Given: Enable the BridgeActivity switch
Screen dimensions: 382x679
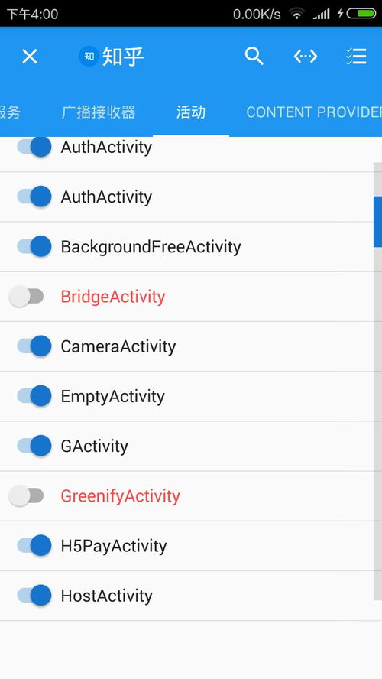Looking at the screenshot, I should (27, 297).
